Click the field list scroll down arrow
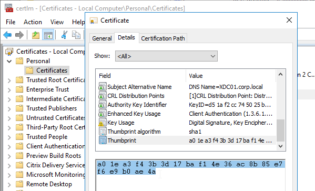Screen dimensions: 315x191 pyautogui.click(x=281, y=146)
